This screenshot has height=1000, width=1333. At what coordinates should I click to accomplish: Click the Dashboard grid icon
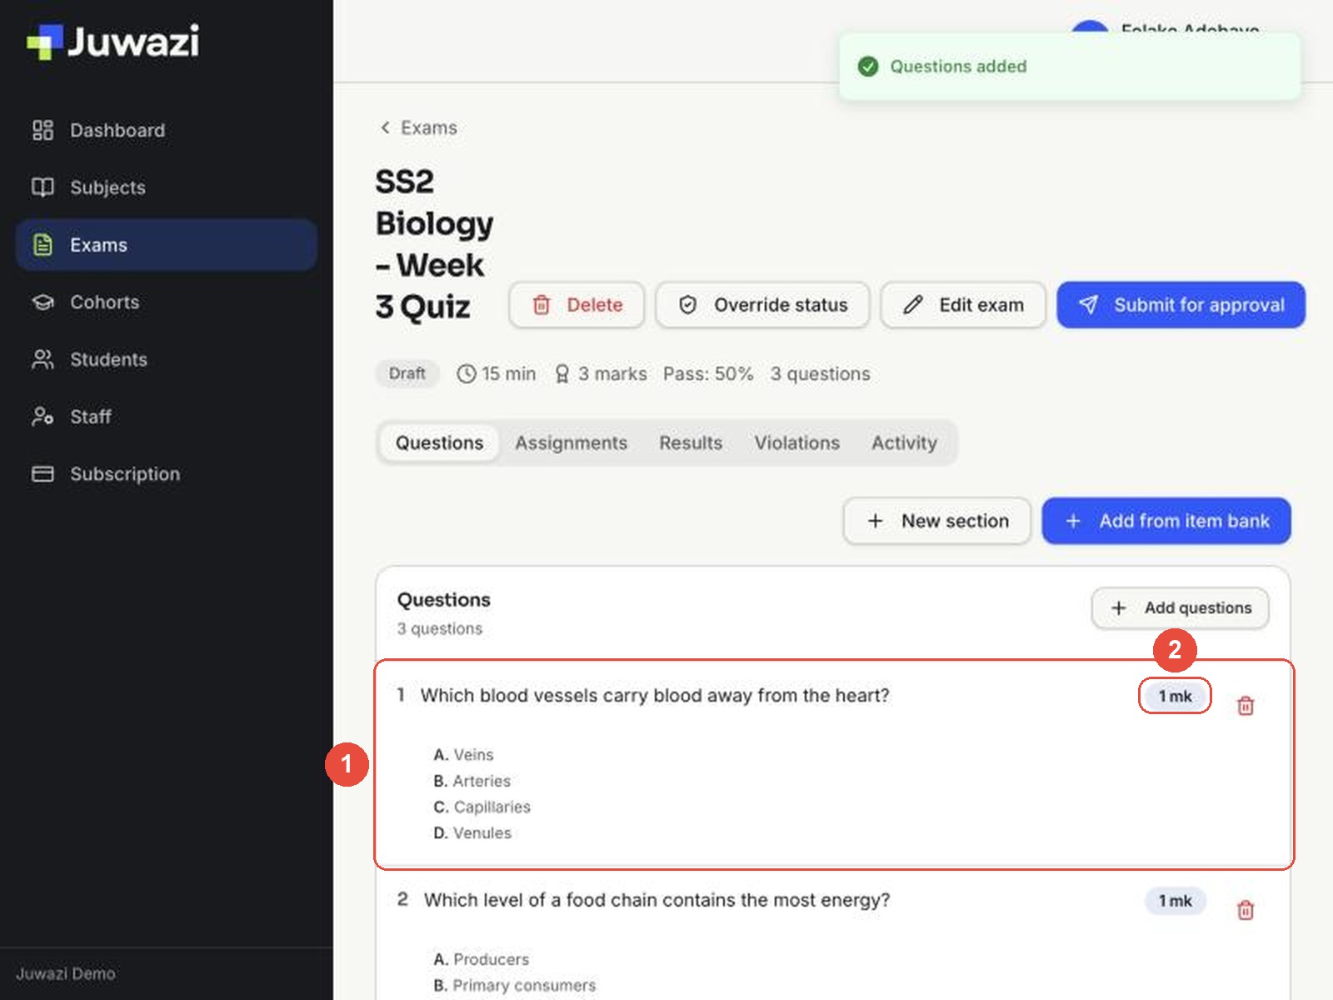click(42, 130)
